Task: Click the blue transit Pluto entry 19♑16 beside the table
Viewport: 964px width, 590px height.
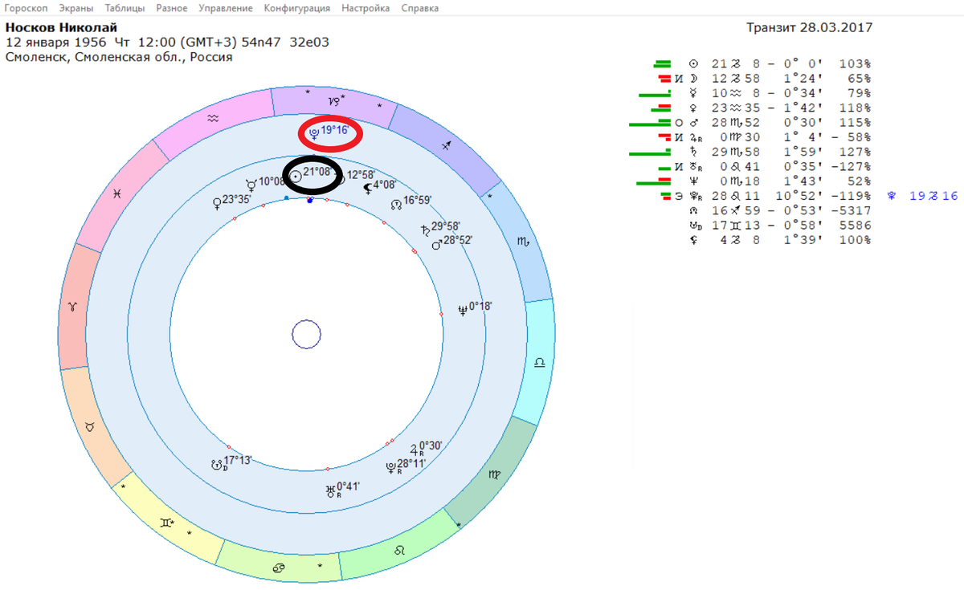Action: tap(923, 196)
